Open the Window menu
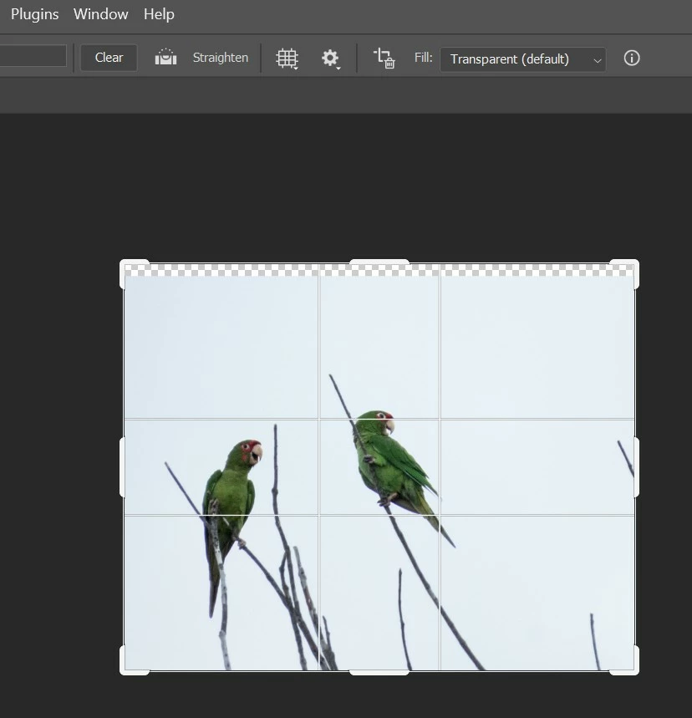 point(101,14)
